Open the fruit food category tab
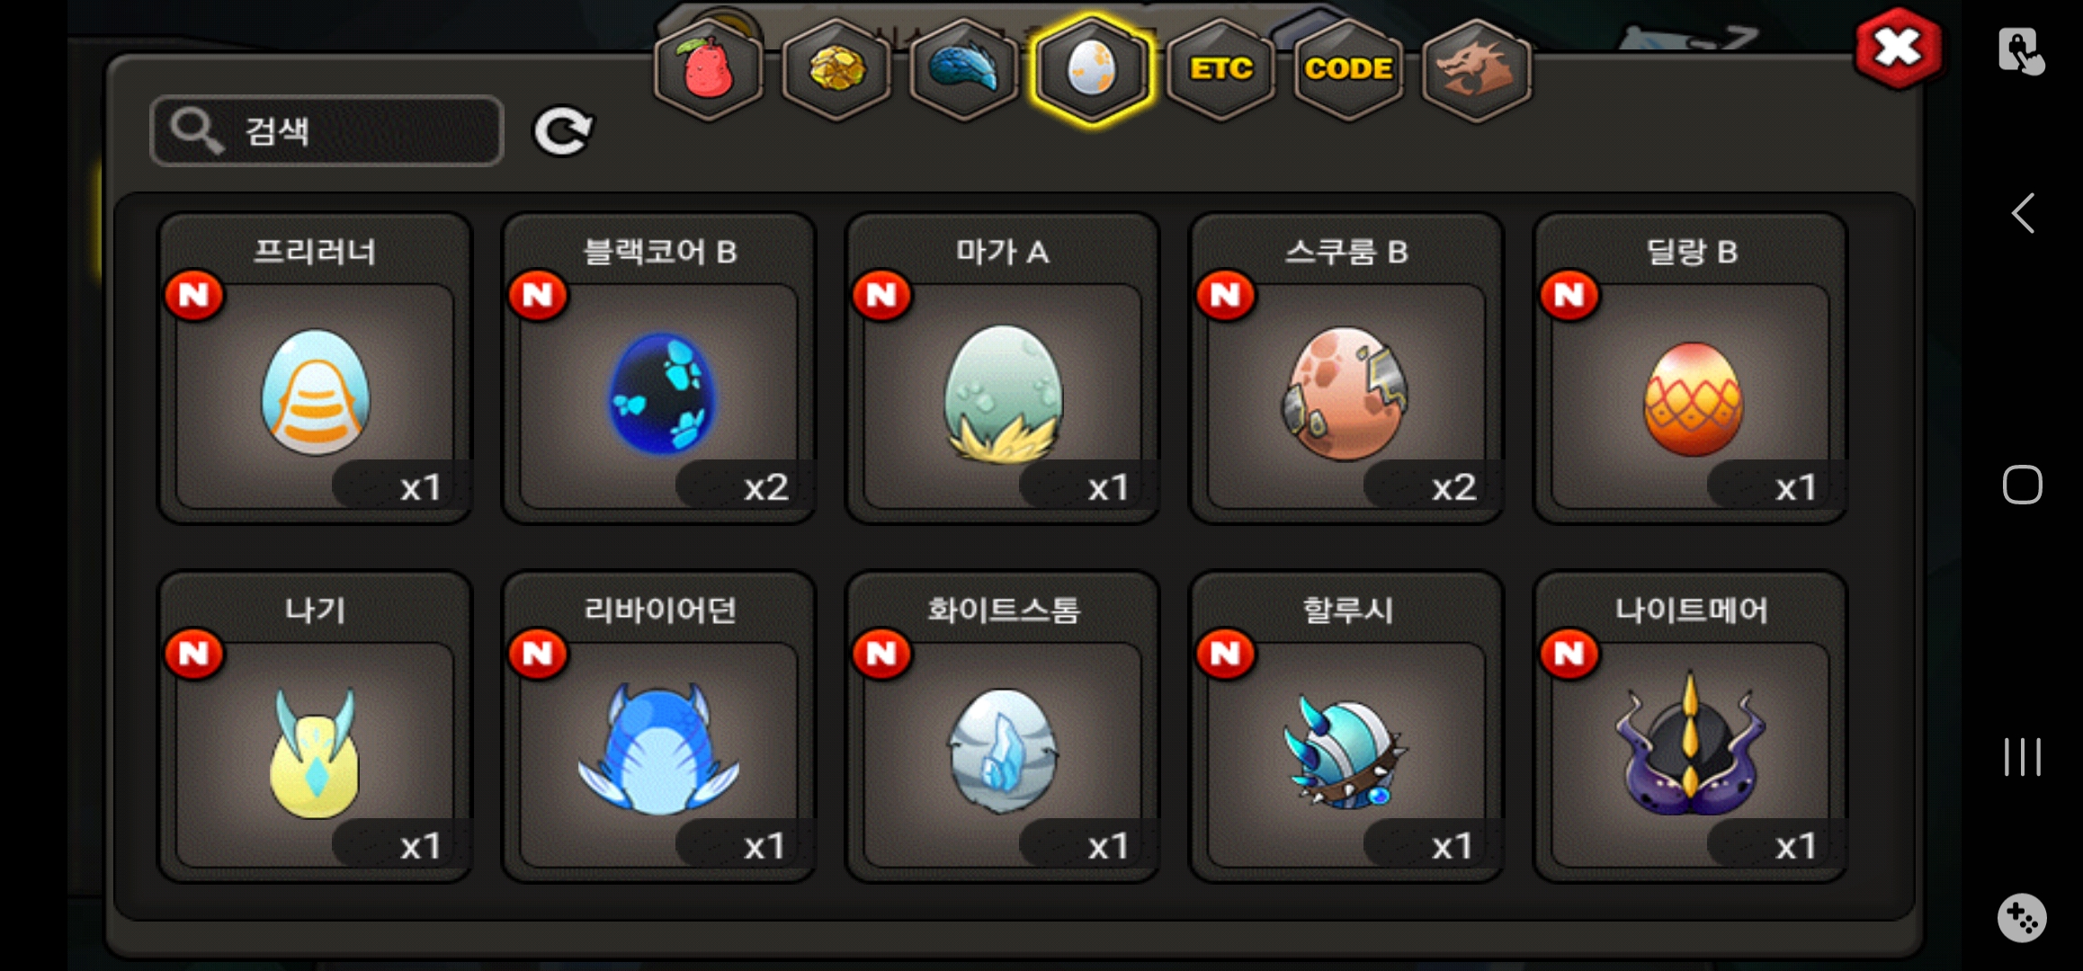 point(709,69)
